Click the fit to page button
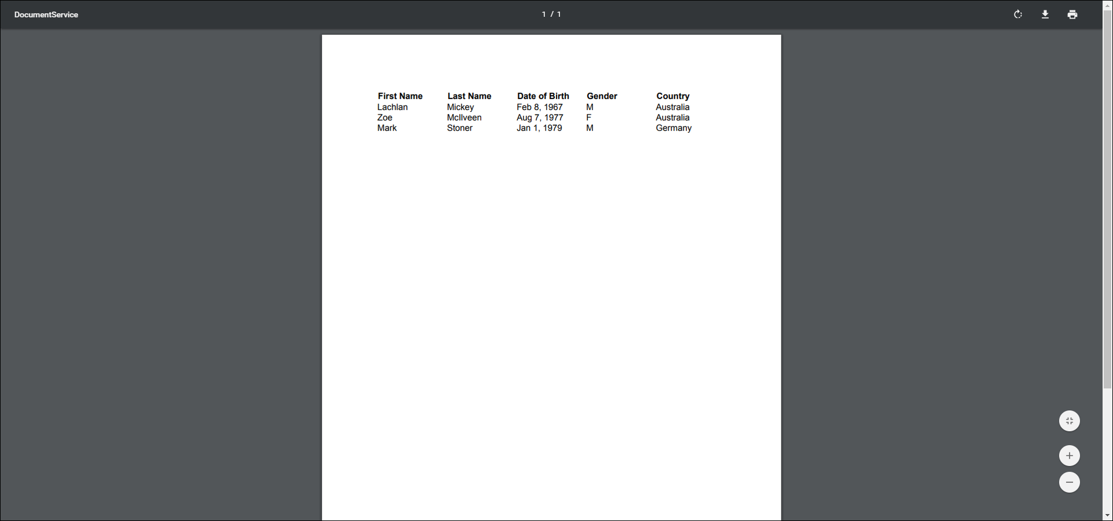 pyautogui.click(x=1070, y=421)
